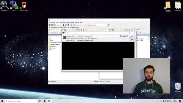Open the Remote menu in WinSCP
This screenshot has width=183, height=103.
coord(77,23)
